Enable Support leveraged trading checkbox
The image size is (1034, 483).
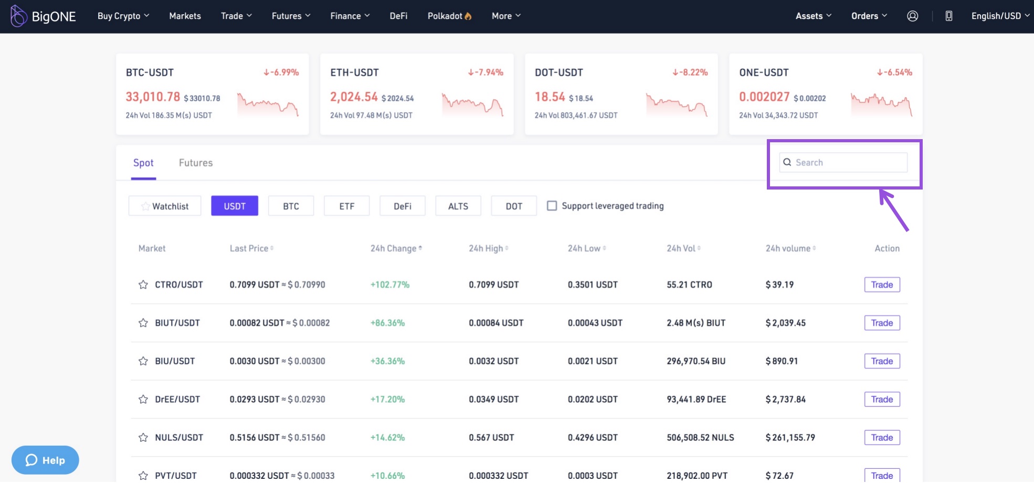click(x=552, y=206)
